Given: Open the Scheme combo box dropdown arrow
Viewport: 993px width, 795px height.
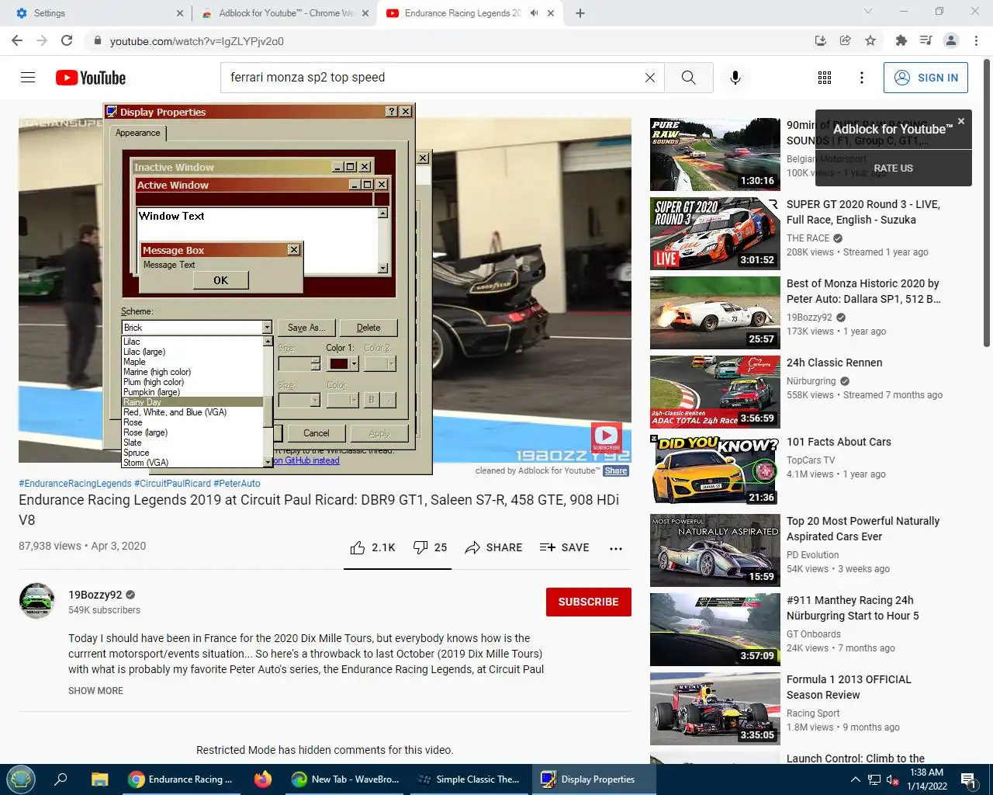Looking at the screenshot, I should click(267, 328).
